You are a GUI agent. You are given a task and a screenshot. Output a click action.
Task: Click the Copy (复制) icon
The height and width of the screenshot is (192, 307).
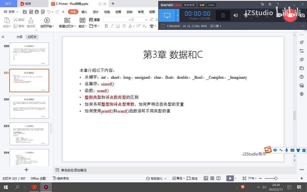15,26
